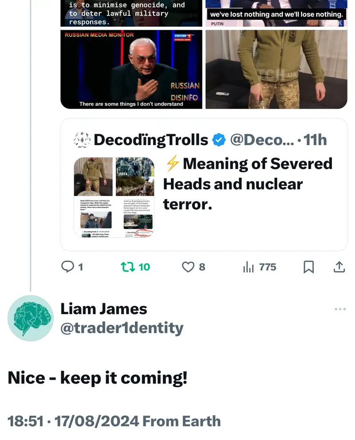355x440 pixels.
Task: Like the post with heart icon
Action: click(189, 267)
